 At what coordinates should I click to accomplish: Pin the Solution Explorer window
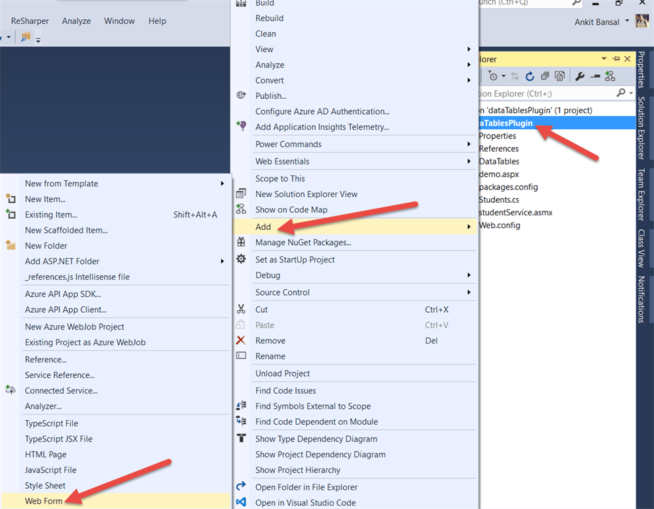click(x=616, y=58)
